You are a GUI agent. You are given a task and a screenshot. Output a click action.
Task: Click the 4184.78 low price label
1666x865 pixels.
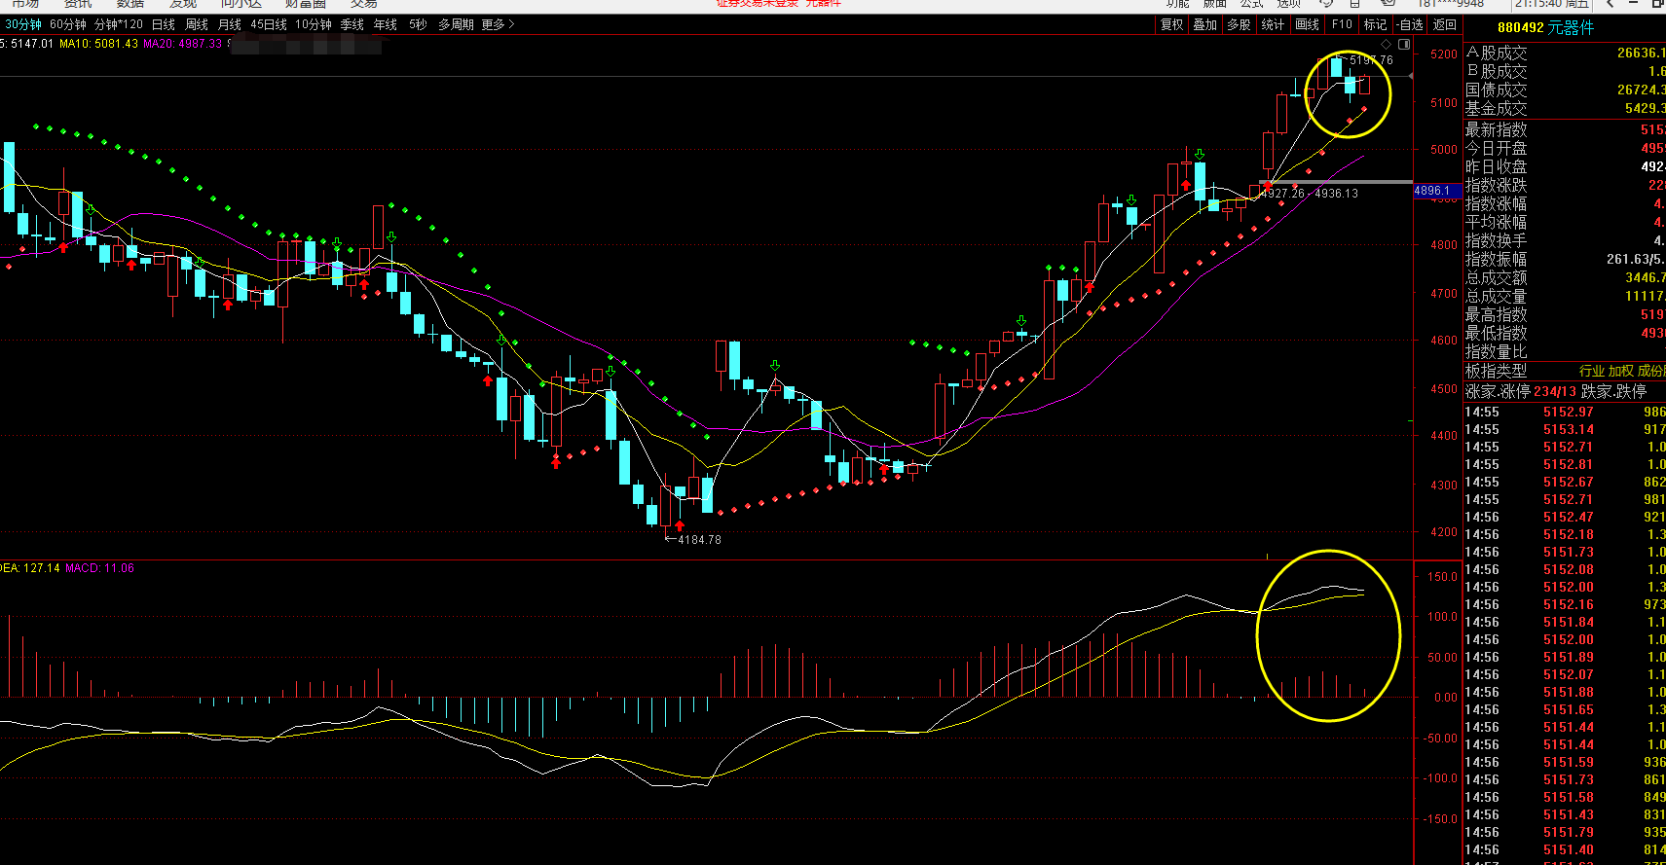point(699,540)
